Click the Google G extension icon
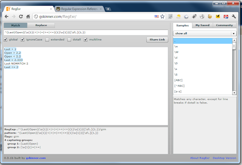The image size is (242, 165). (x=186, y=17)
